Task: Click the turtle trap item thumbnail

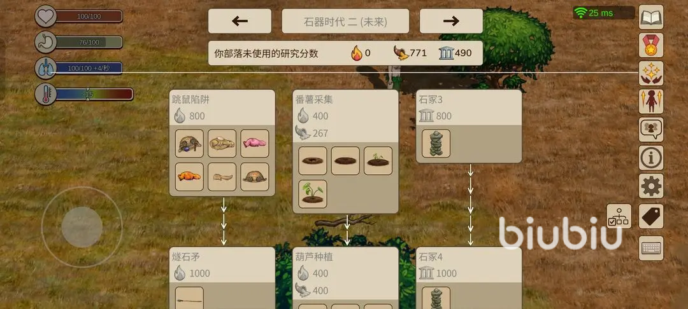Action: [x=189, y=143]
